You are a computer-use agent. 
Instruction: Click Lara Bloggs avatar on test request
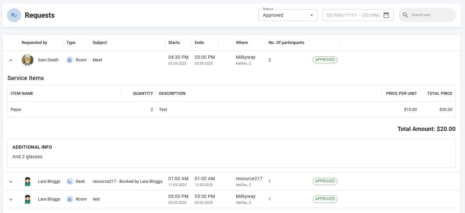click(x=28, y=199)
